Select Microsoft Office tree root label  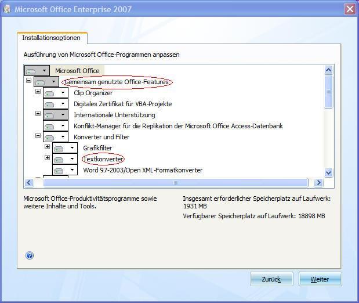[77, 71]
